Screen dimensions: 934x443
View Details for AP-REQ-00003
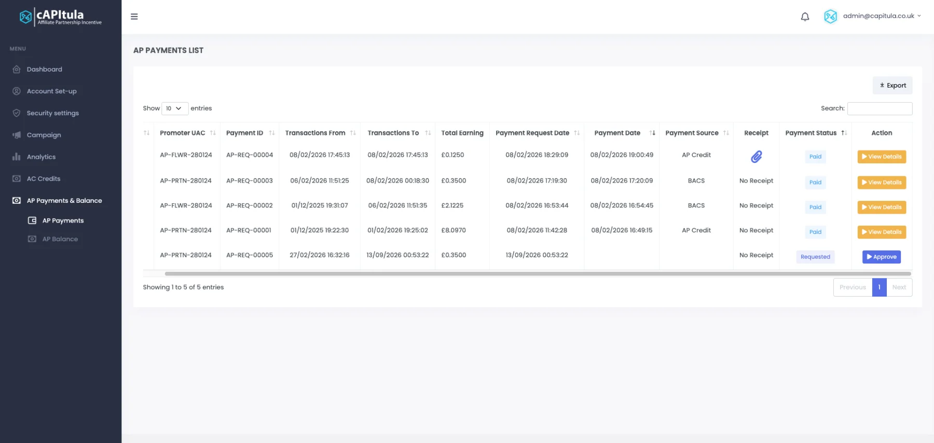(882, 183)
